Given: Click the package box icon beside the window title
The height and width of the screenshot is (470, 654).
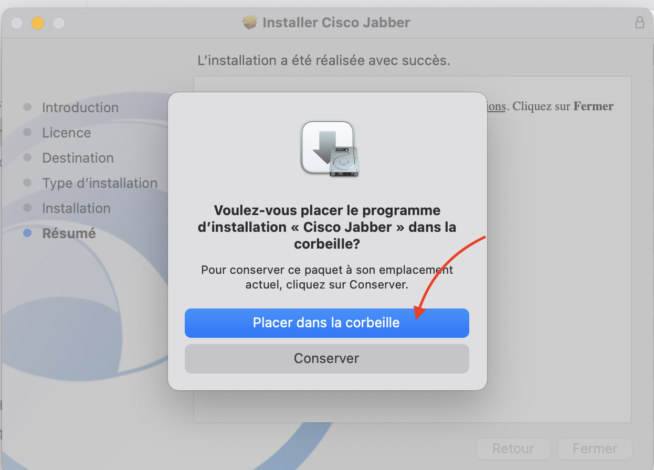Looking at the screenshot, I should pos(250,23).
